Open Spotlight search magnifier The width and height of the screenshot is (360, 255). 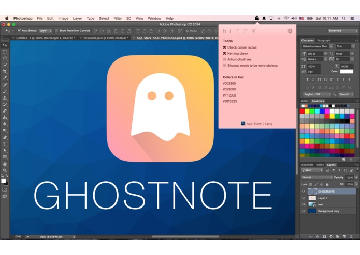click(x=344, y=18)
